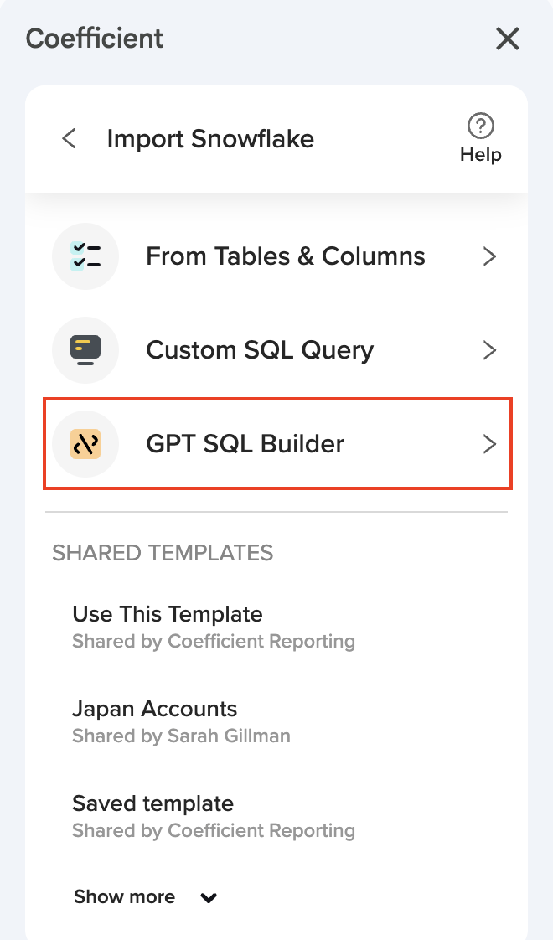Choose the Custom SQL Query option
The height and width of the screenshot is (940, 553).
coord(260,349)
